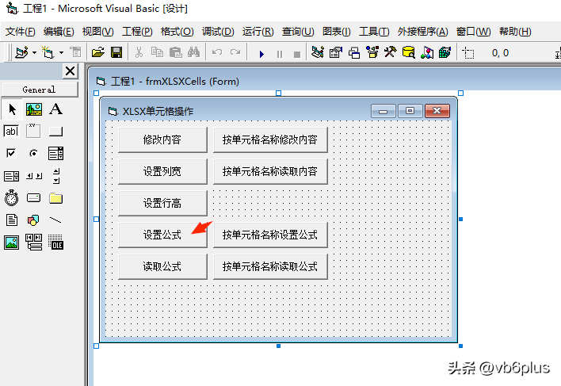561x386 pixels.
Task: Click the 设置列宽 button
Action: [x=162, y=171]
